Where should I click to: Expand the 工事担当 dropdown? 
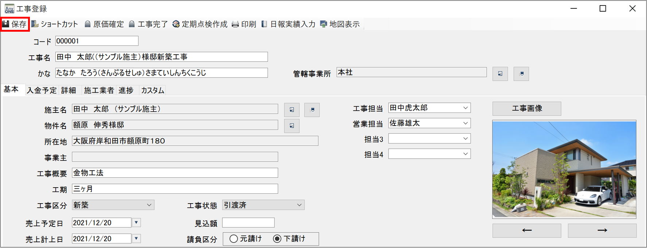click(x=465, y=108)
